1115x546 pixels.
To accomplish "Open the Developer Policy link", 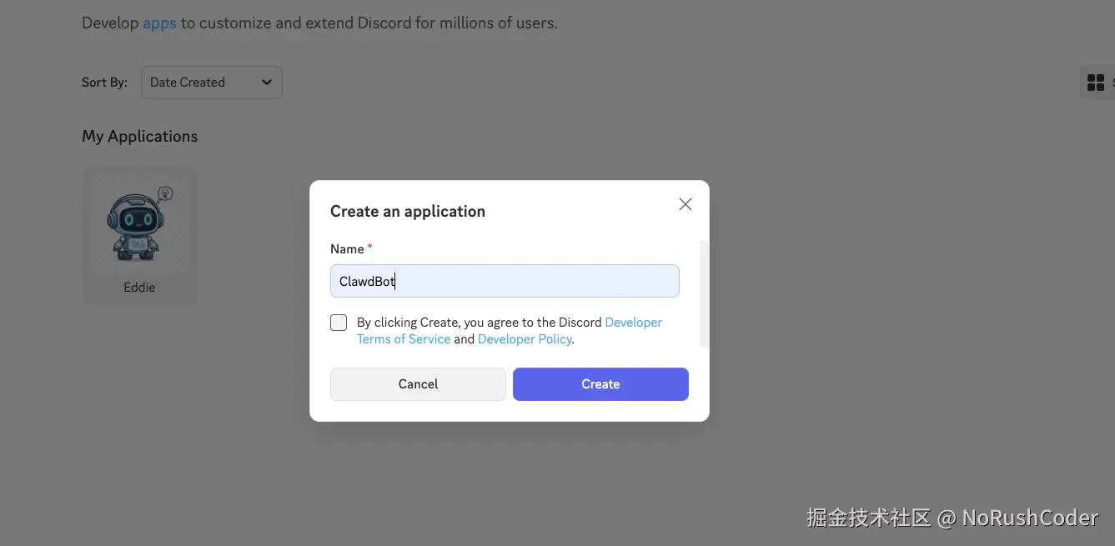I will (525, 338).
